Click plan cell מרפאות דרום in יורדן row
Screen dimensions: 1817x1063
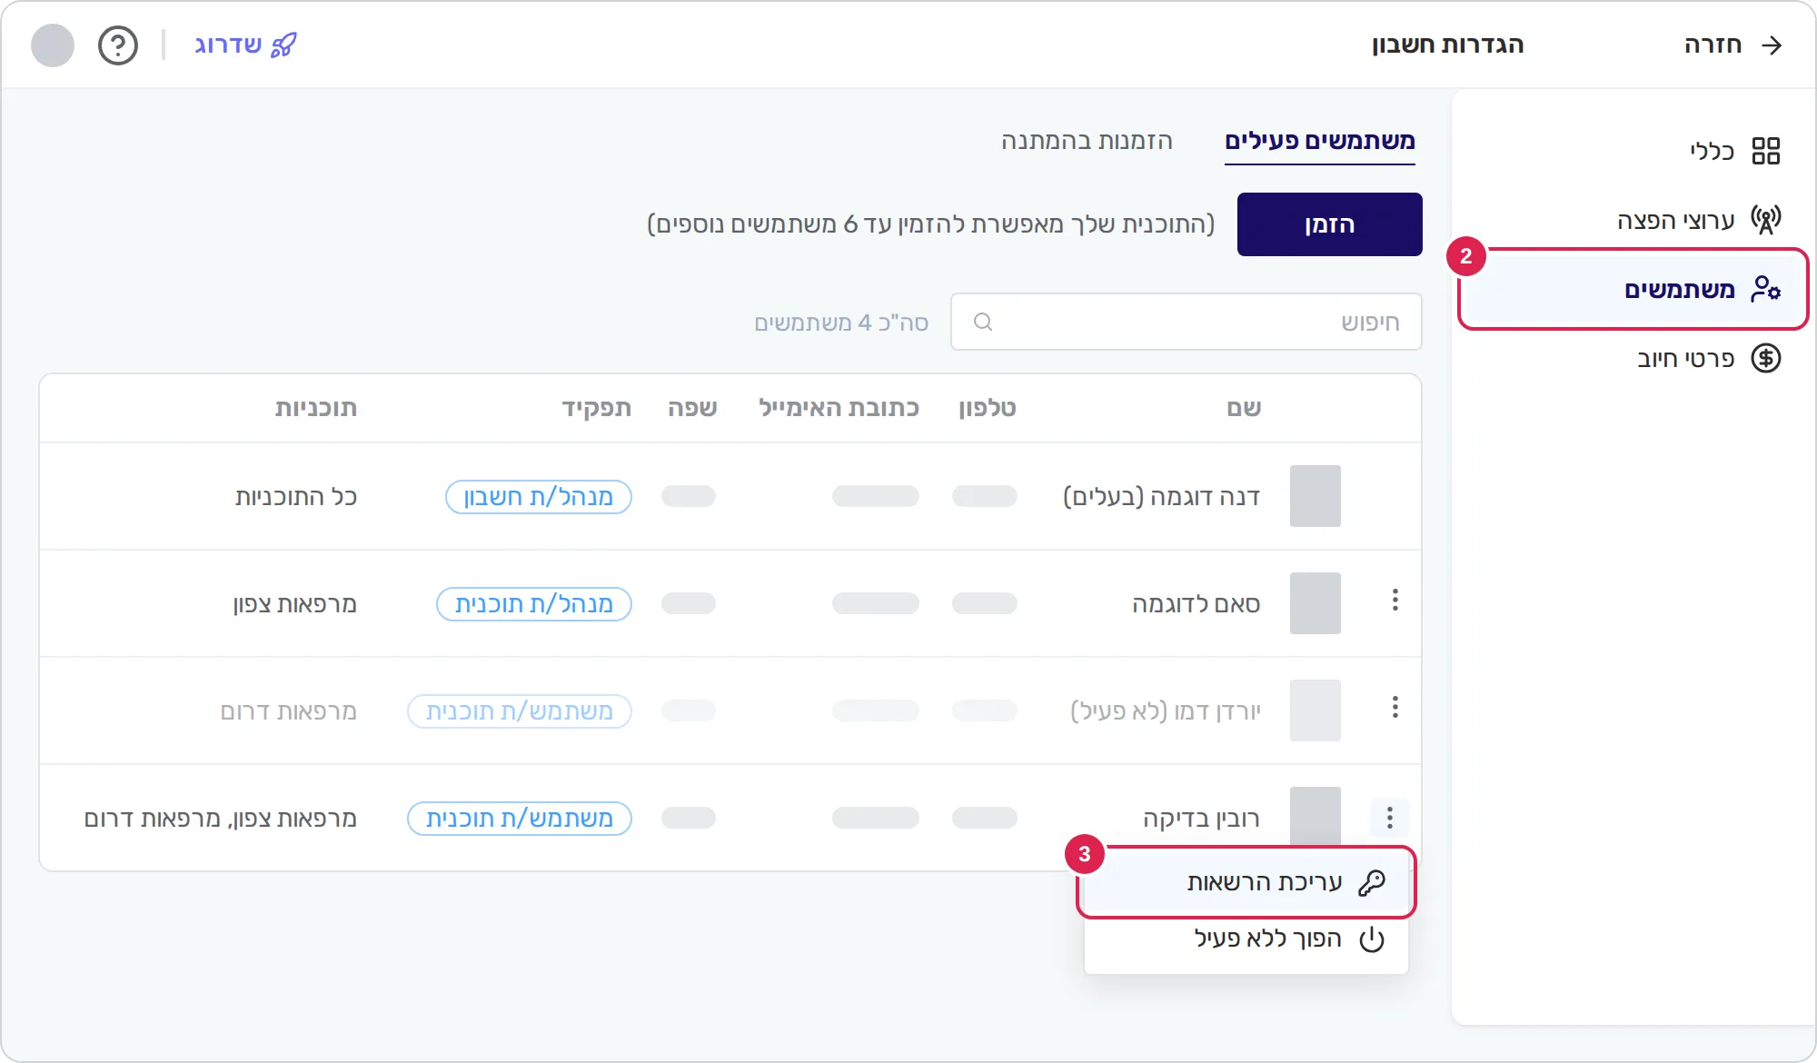point(288,711)
